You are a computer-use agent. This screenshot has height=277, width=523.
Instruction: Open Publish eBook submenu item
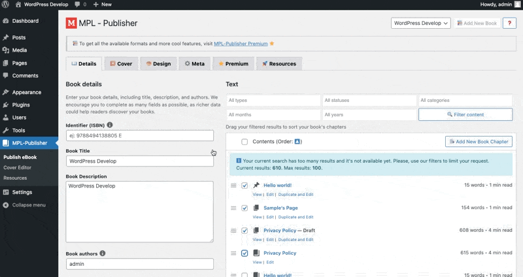[x=20, y=157]
